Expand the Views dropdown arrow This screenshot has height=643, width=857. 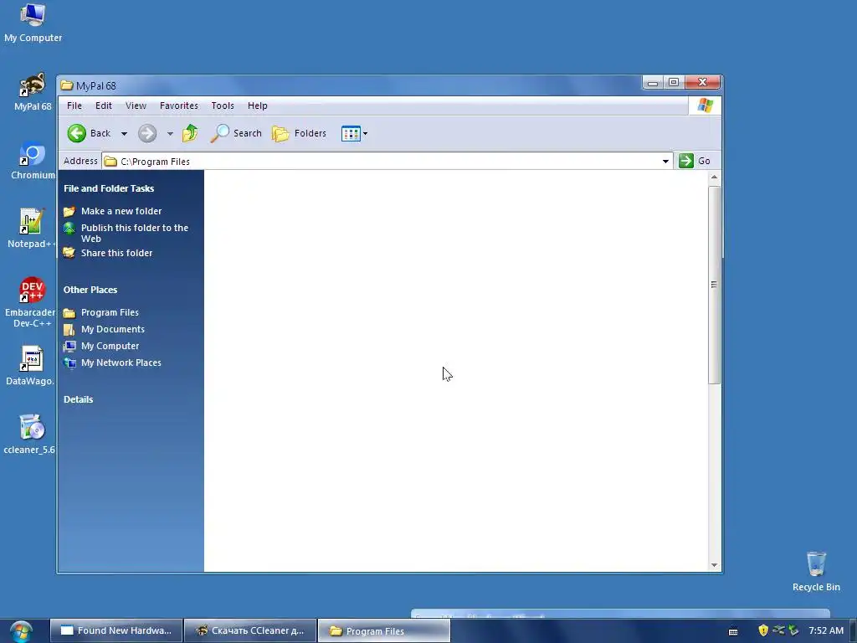365,133
